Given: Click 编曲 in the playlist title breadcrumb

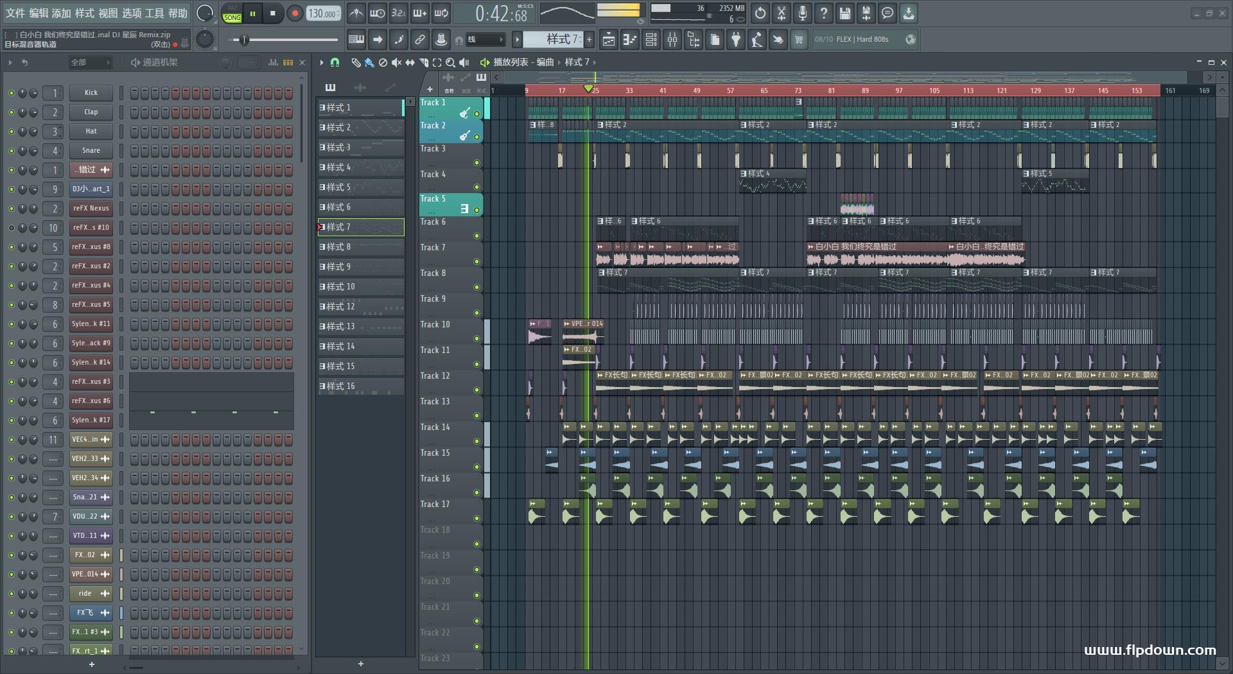Looking at the screenshot, I should coord(545,62).
